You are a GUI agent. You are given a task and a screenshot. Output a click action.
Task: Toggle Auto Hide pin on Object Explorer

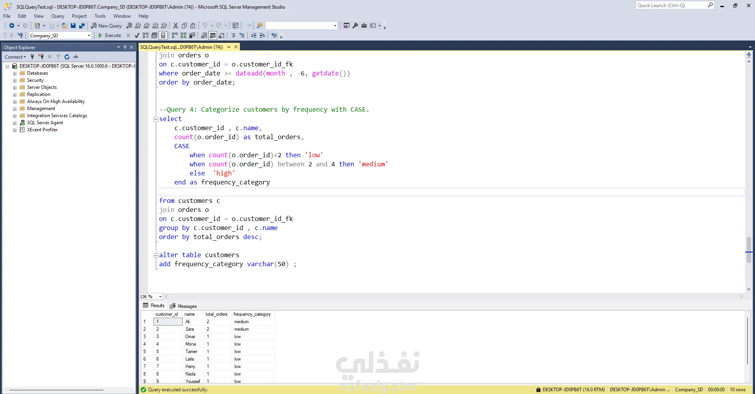pos(125,47)
